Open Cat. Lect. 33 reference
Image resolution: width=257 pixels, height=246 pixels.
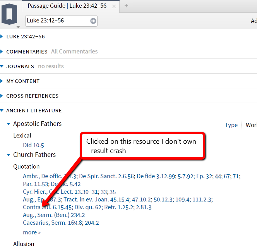104,192
